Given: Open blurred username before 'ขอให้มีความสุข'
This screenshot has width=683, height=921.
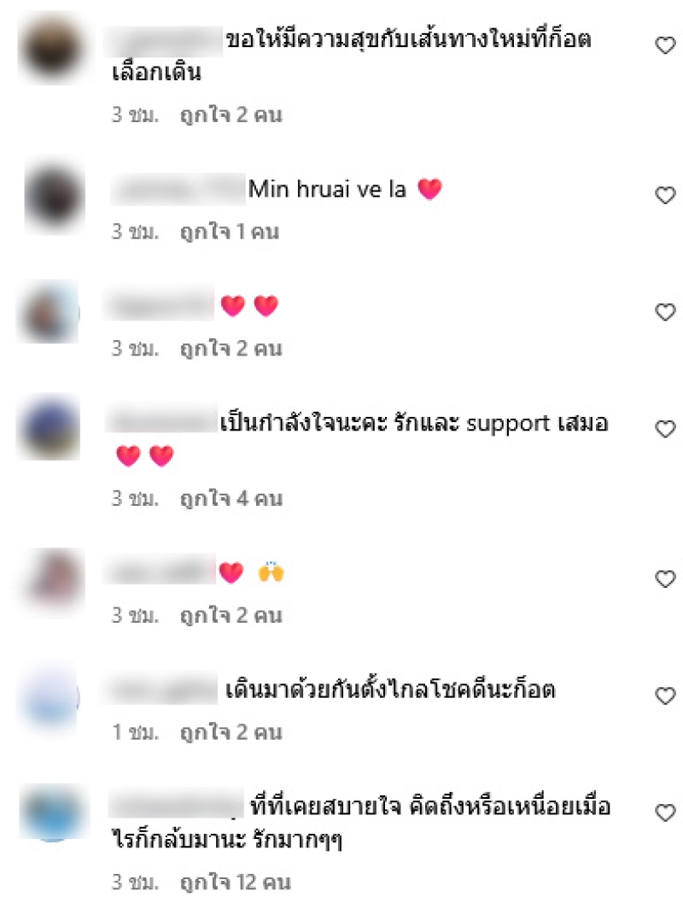Looking at the screenshot, I should click(x=164, y=40).
